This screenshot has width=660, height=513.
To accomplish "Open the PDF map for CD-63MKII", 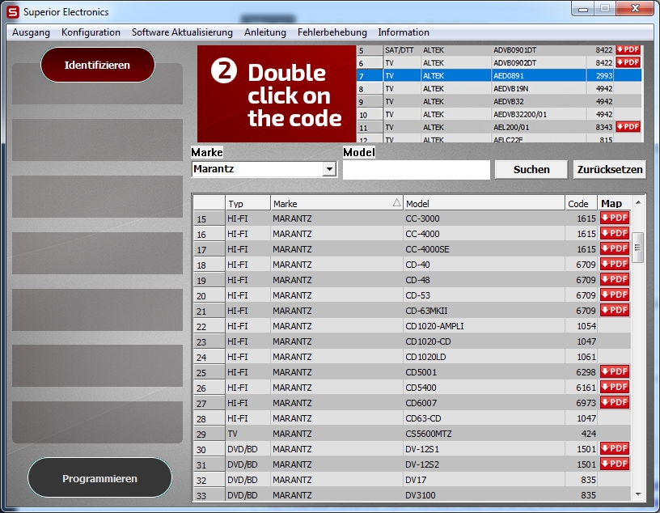I will [x=615, y=310].
